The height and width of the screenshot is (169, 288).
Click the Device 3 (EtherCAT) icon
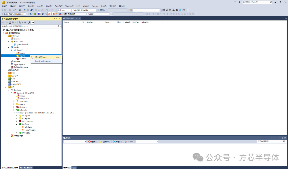tap(15, 93)
